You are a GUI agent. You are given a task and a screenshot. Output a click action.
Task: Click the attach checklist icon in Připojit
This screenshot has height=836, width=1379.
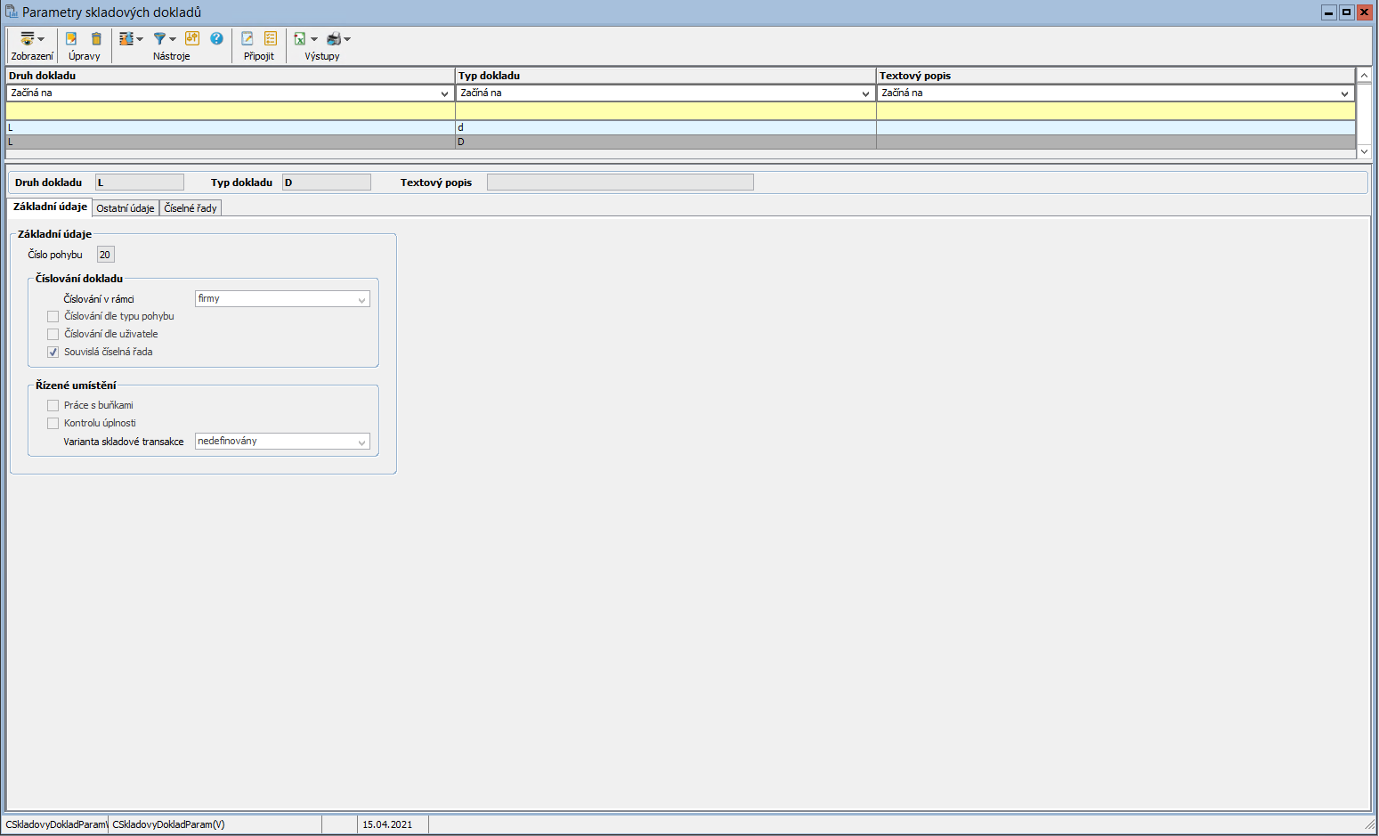pyautogui.click(x=271, y=38)
